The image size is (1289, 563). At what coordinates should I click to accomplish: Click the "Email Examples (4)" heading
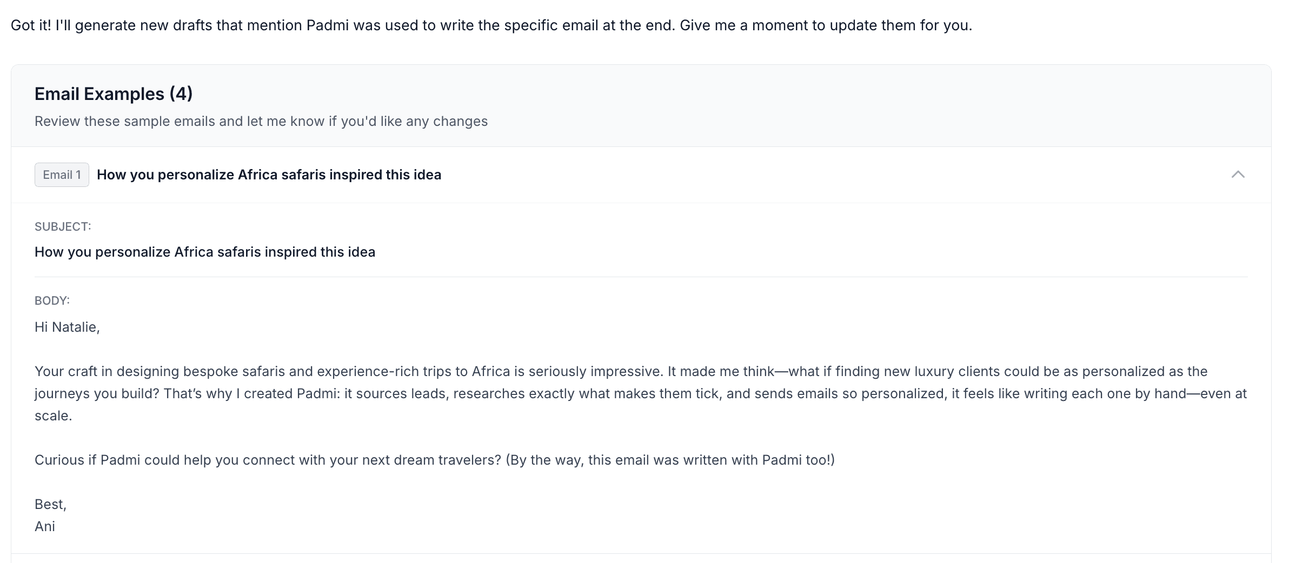(114, 94)
